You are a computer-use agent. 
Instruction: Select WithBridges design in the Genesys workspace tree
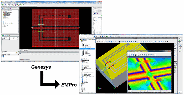point(7,18)
